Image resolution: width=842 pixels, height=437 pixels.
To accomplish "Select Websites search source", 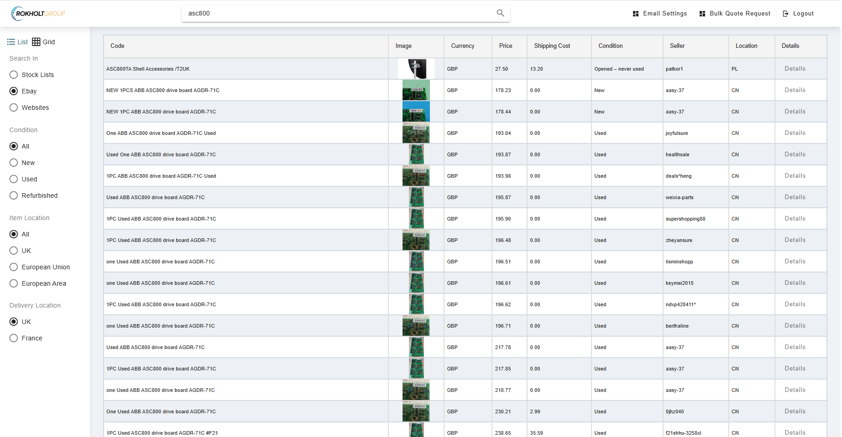I will tap(14, 108).
